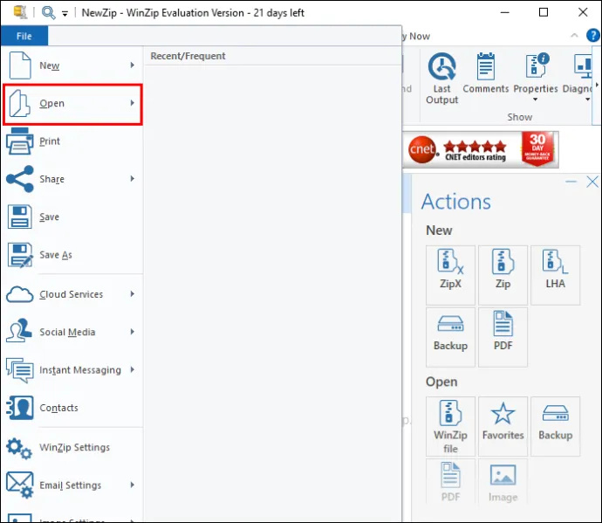Expand the Open submenu arrow
602x523 pixels.
coord(132,103)
